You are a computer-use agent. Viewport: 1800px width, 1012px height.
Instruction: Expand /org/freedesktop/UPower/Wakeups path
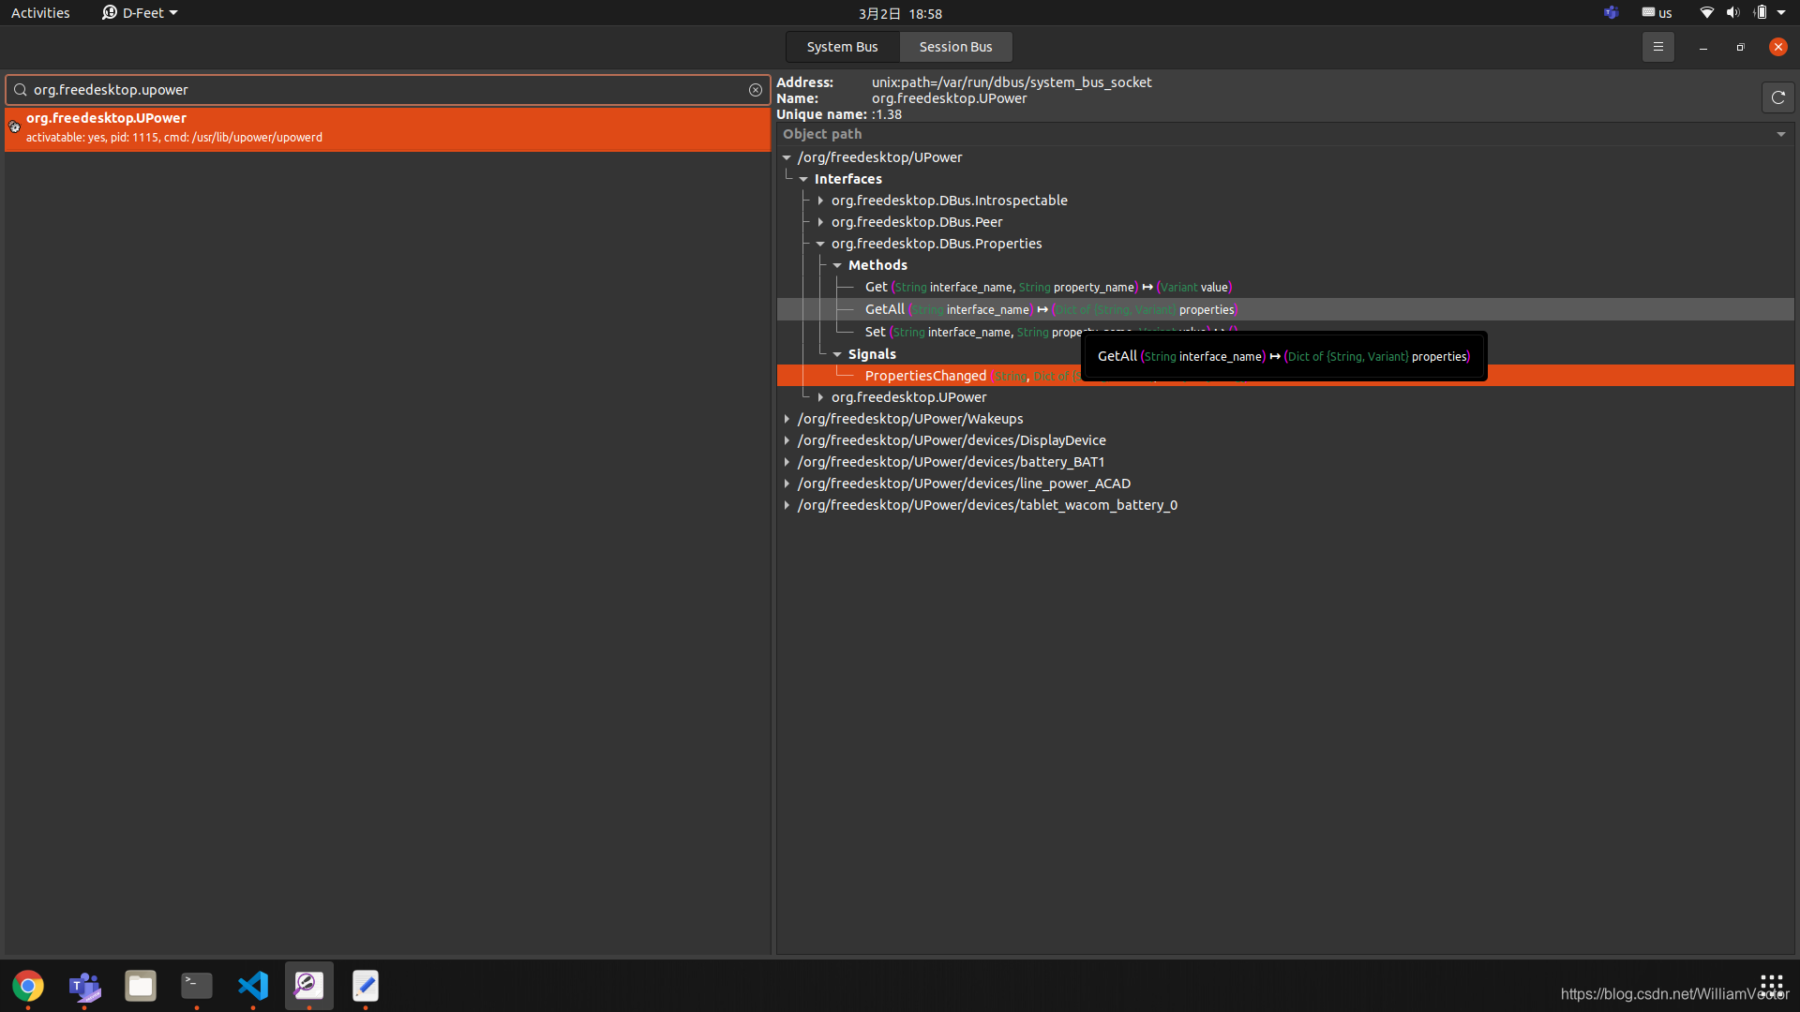click(x=787, y=419)
